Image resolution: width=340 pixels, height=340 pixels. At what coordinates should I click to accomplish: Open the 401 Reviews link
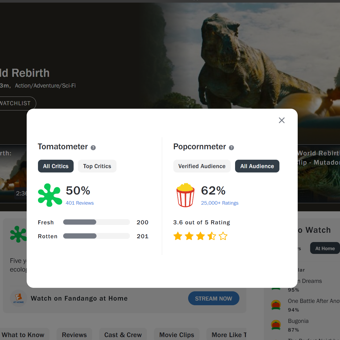pos(80,203)
